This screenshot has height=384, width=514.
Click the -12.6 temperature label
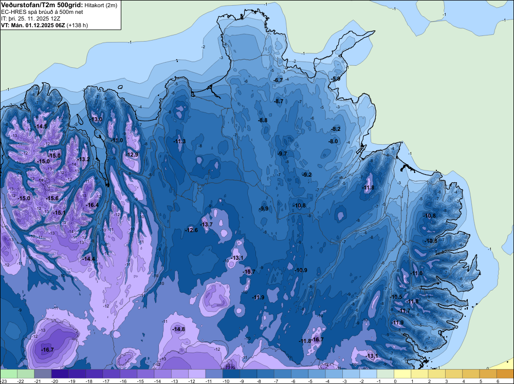tap(191, 230)
